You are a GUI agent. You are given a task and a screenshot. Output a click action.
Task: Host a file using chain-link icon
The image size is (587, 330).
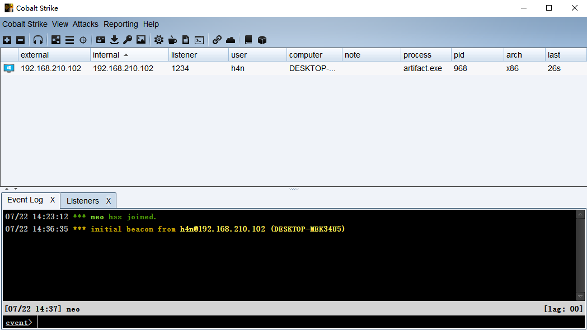(217, 40)
